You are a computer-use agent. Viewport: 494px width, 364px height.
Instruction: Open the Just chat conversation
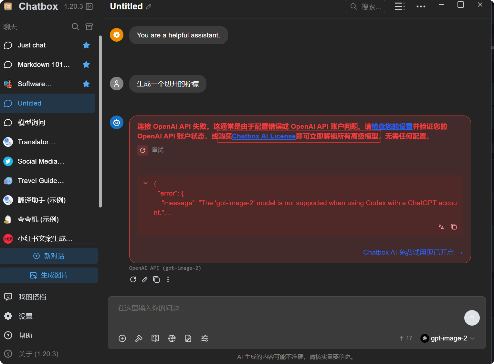(x=48, y=45)
